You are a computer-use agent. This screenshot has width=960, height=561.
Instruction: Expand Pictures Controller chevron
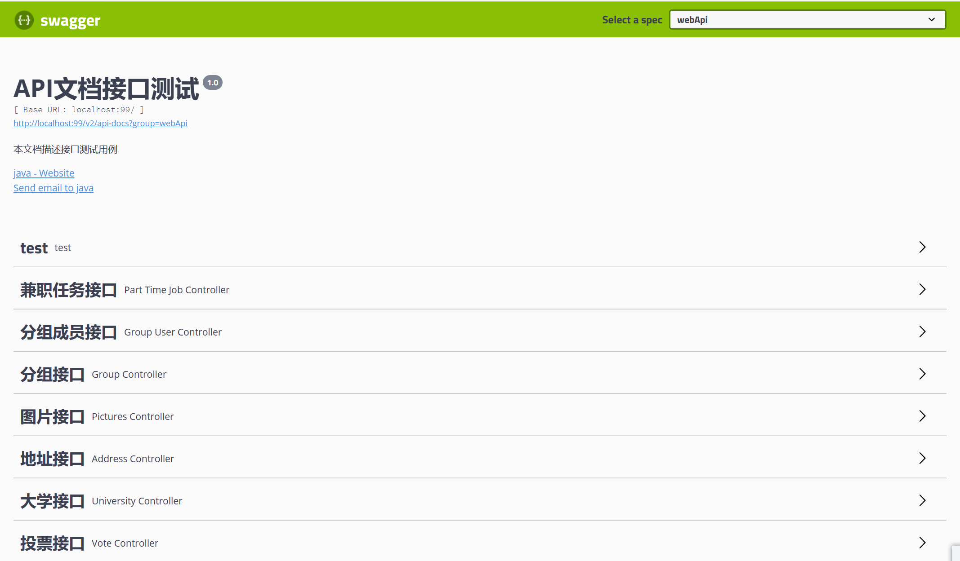click(x=922, y=416)
